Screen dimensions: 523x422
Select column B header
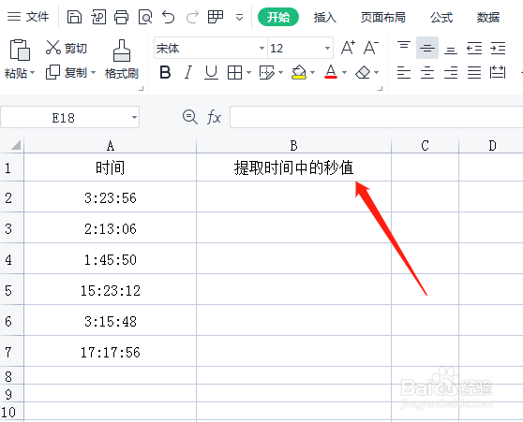[x=293, y=146]
